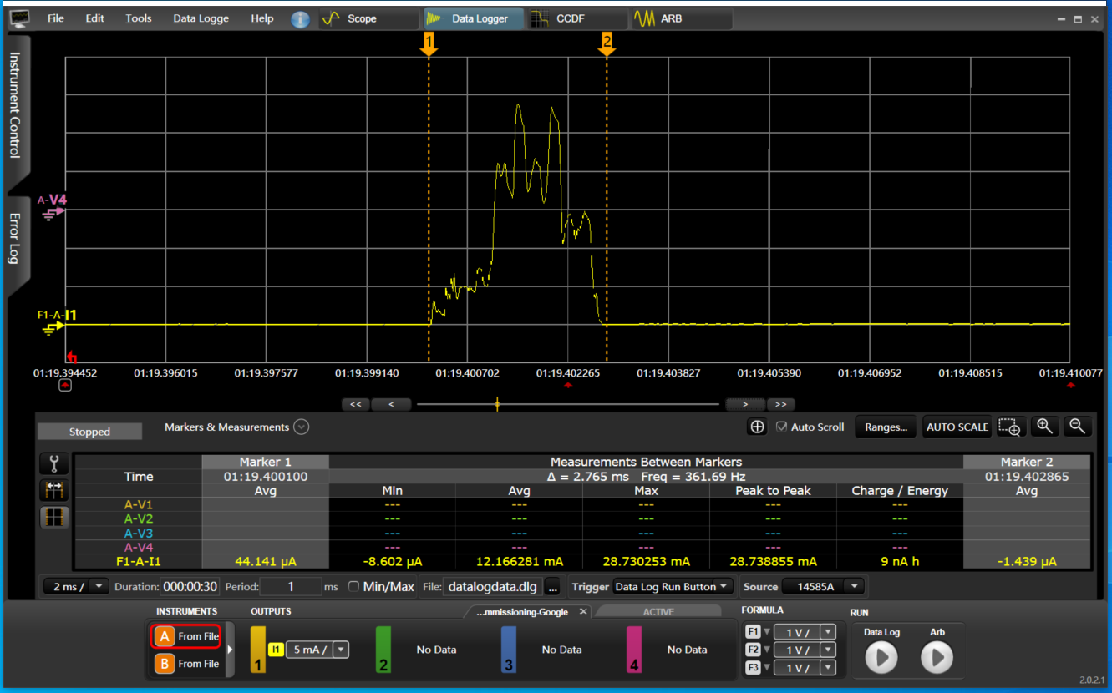1112x693 pixels.
Task: Select output 4 magenta channel block
Action: click(634, 650)
